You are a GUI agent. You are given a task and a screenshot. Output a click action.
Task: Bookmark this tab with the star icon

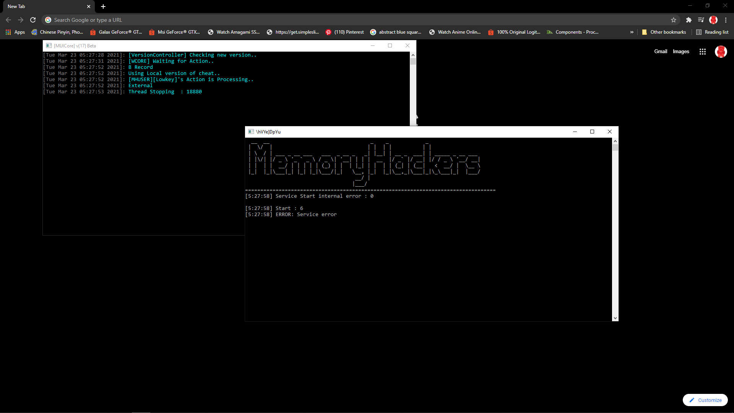674,20
